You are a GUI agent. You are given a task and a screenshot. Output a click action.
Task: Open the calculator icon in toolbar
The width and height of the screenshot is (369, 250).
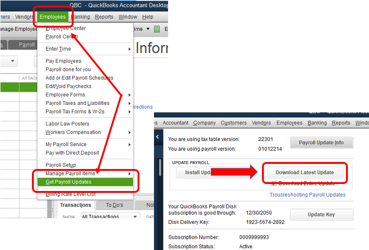157,29
